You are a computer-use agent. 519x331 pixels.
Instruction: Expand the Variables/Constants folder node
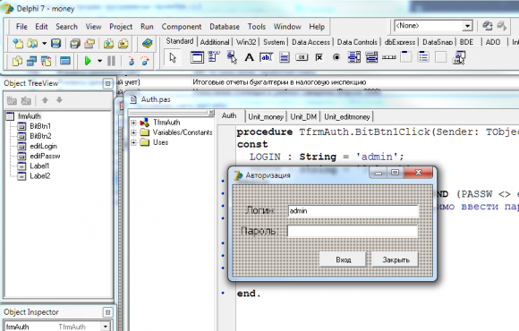pos(133,132)
